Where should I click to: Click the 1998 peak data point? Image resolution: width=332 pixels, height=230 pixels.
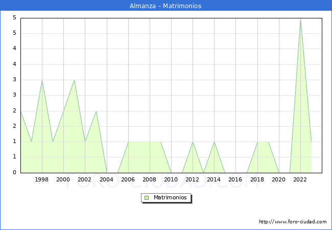(42, 80)
